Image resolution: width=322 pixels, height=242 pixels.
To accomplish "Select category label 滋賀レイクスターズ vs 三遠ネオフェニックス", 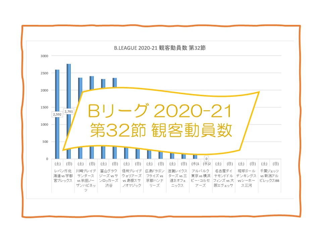I will 178,178.
